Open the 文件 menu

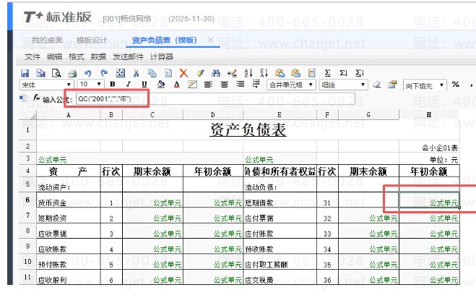pos(33,57)
